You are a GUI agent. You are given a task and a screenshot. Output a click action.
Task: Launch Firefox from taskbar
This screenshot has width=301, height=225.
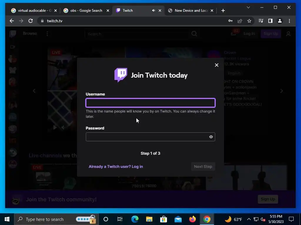[192, 219]
